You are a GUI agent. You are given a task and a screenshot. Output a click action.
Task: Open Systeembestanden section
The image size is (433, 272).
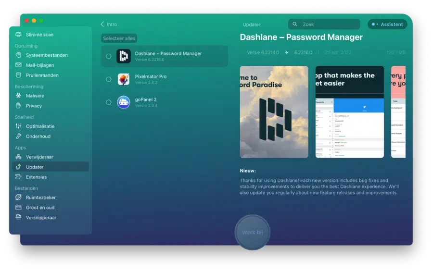coord(51,55)
